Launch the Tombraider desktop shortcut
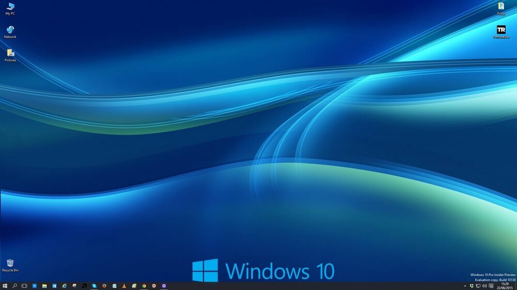Image resolution: width=517 pixels, height=290 pixels. click(x=501, y=33)
